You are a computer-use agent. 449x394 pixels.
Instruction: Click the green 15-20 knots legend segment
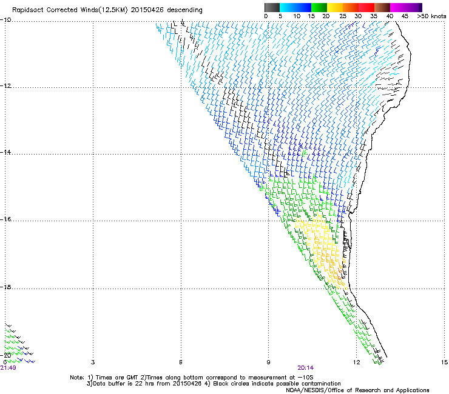(319, 7)
